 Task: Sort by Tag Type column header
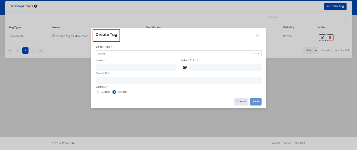coord(15,27)
